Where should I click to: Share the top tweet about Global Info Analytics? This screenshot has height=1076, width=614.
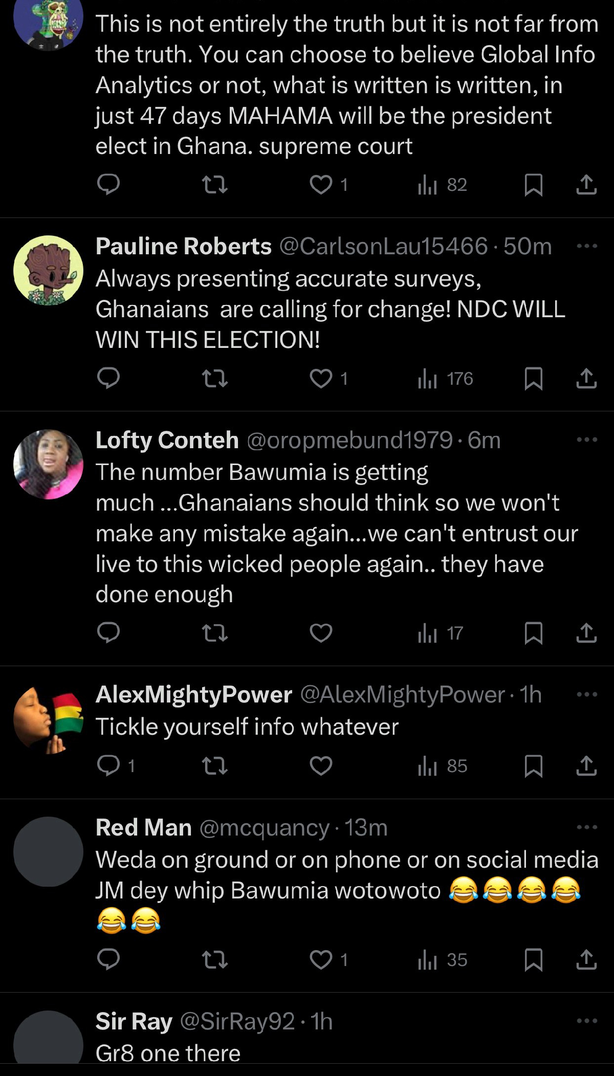[586, 185]
